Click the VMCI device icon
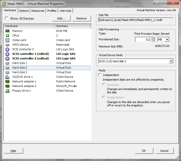 pos(7,45)
